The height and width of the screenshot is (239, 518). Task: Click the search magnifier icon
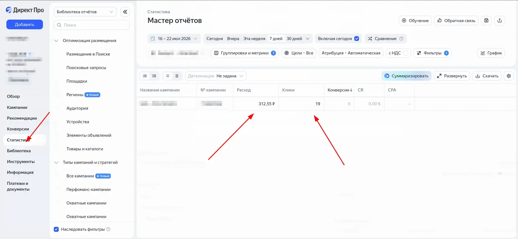coord(59,25)
